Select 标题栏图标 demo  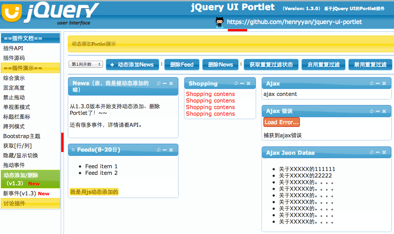point(17,117)
